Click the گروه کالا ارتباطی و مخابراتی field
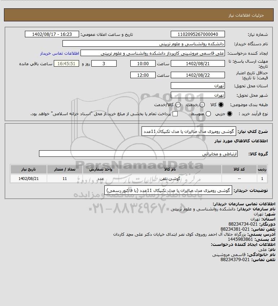Viewport: 278px width, 306px height. click(138, 154)
